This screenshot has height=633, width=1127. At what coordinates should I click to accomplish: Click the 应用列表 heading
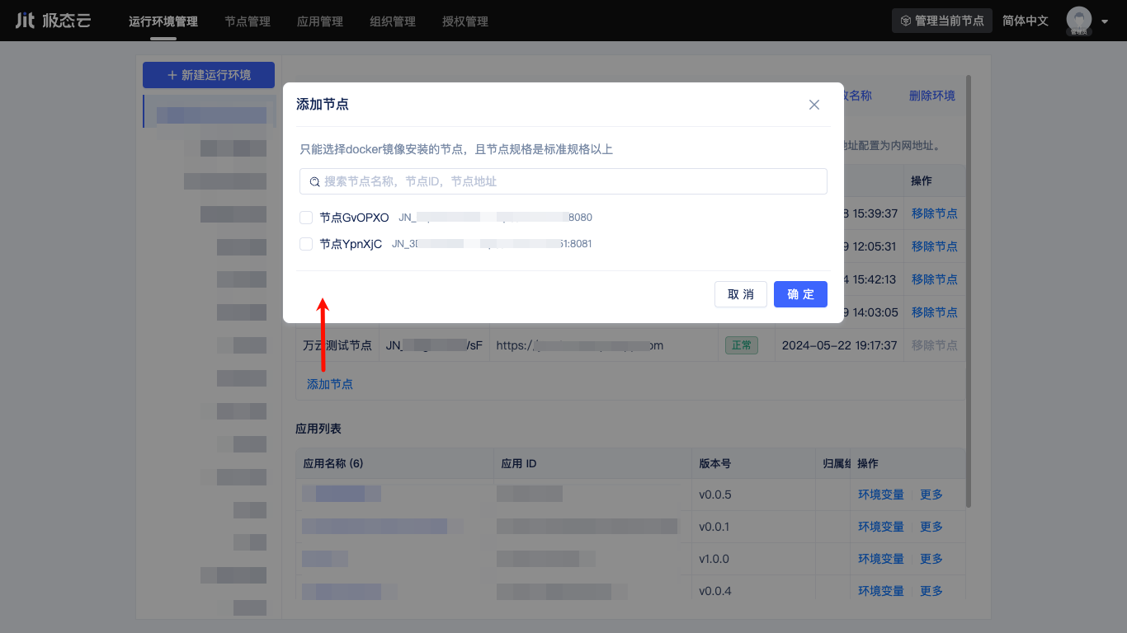(x=318, y=429)
